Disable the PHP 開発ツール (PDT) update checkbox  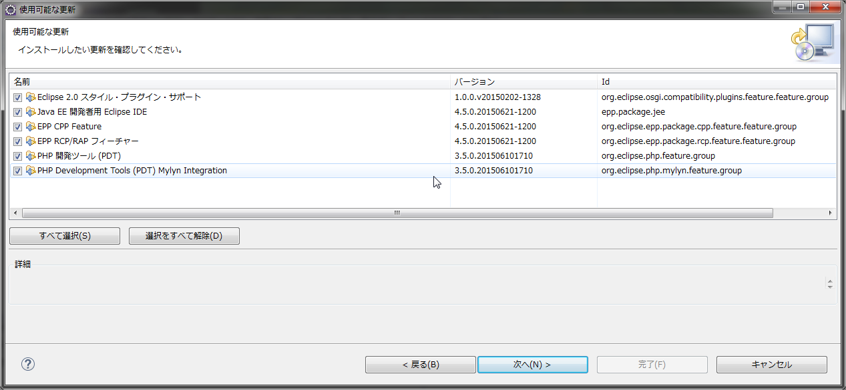[17, 155]
